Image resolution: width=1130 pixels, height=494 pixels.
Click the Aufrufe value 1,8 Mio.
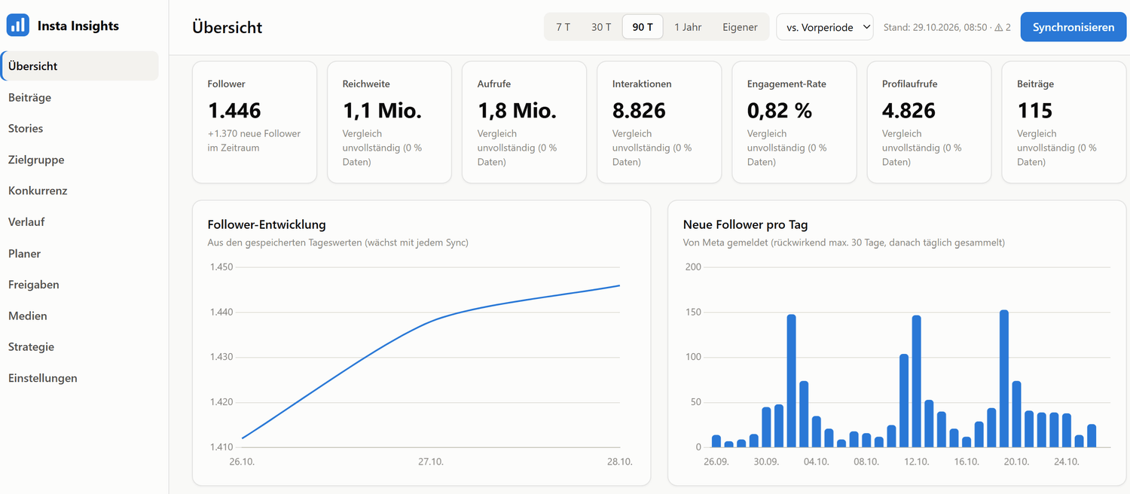(x=517, y=111)
